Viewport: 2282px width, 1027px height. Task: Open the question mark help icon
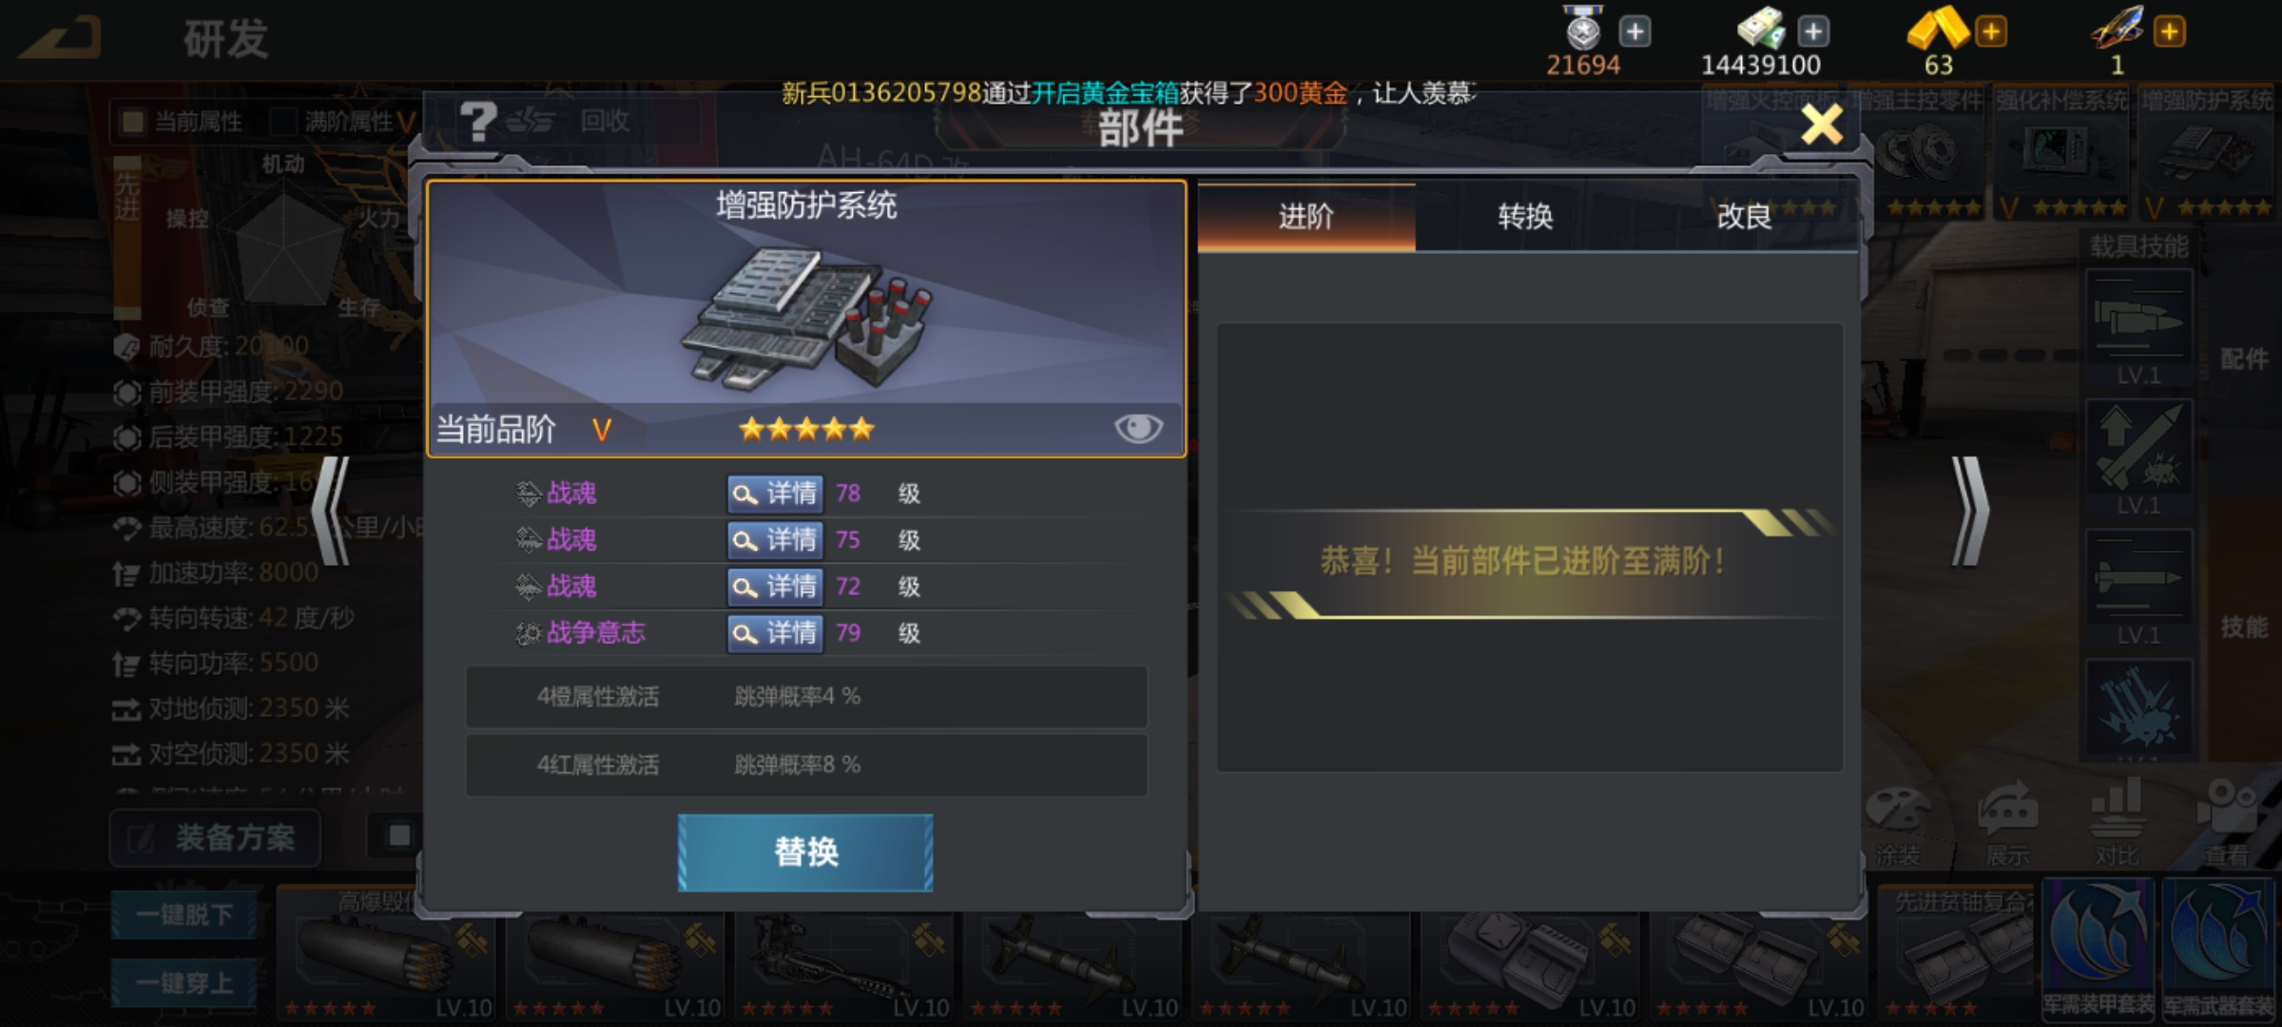477,122
